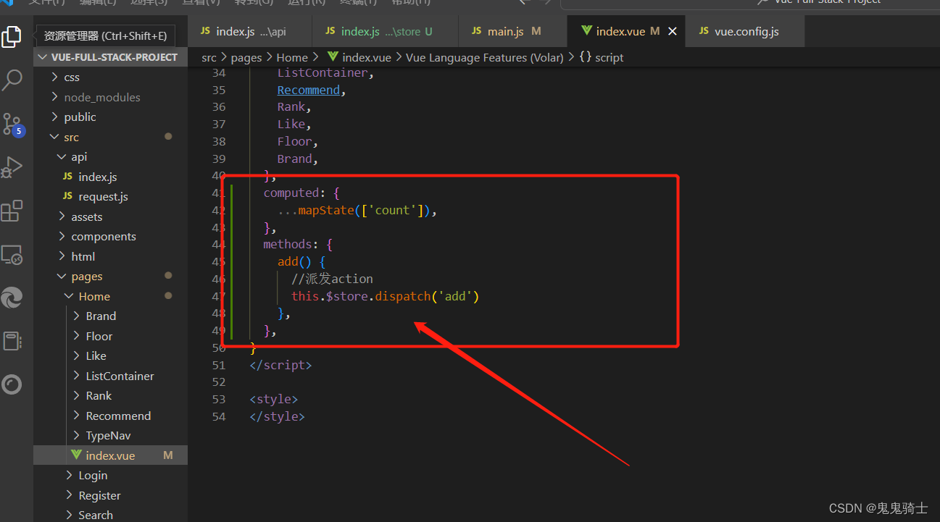Image resolution: width=940 pixels, height=522 pixels.
Task: Place cursor on mapState in code
Action: 325,210
